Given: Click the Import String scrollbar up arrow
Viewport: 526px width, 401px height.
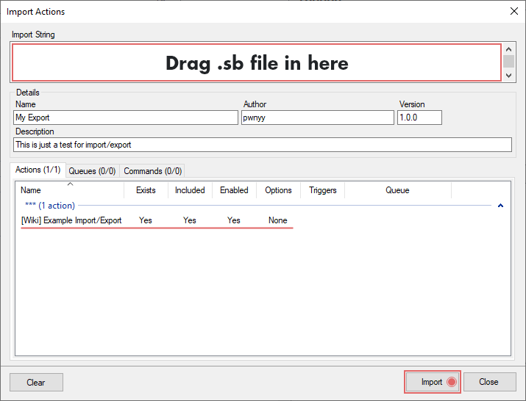Looking at the screenshot, I should tap(508, 49).
